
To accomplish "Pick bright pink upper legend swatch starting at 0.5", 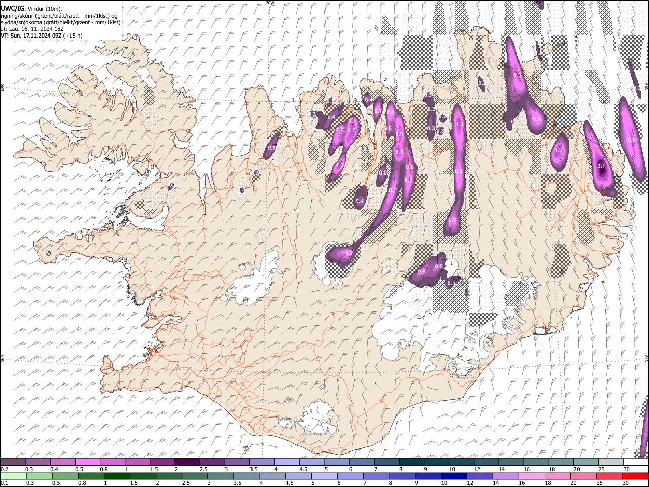I will pyautogui.click(x=87, y=462).
